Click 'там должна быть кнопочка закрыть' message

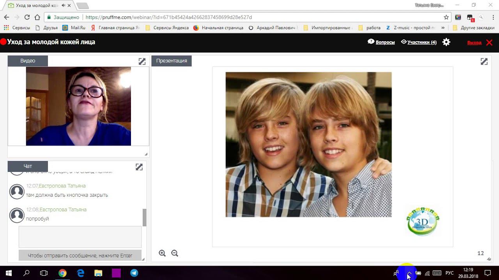point(67,195)
